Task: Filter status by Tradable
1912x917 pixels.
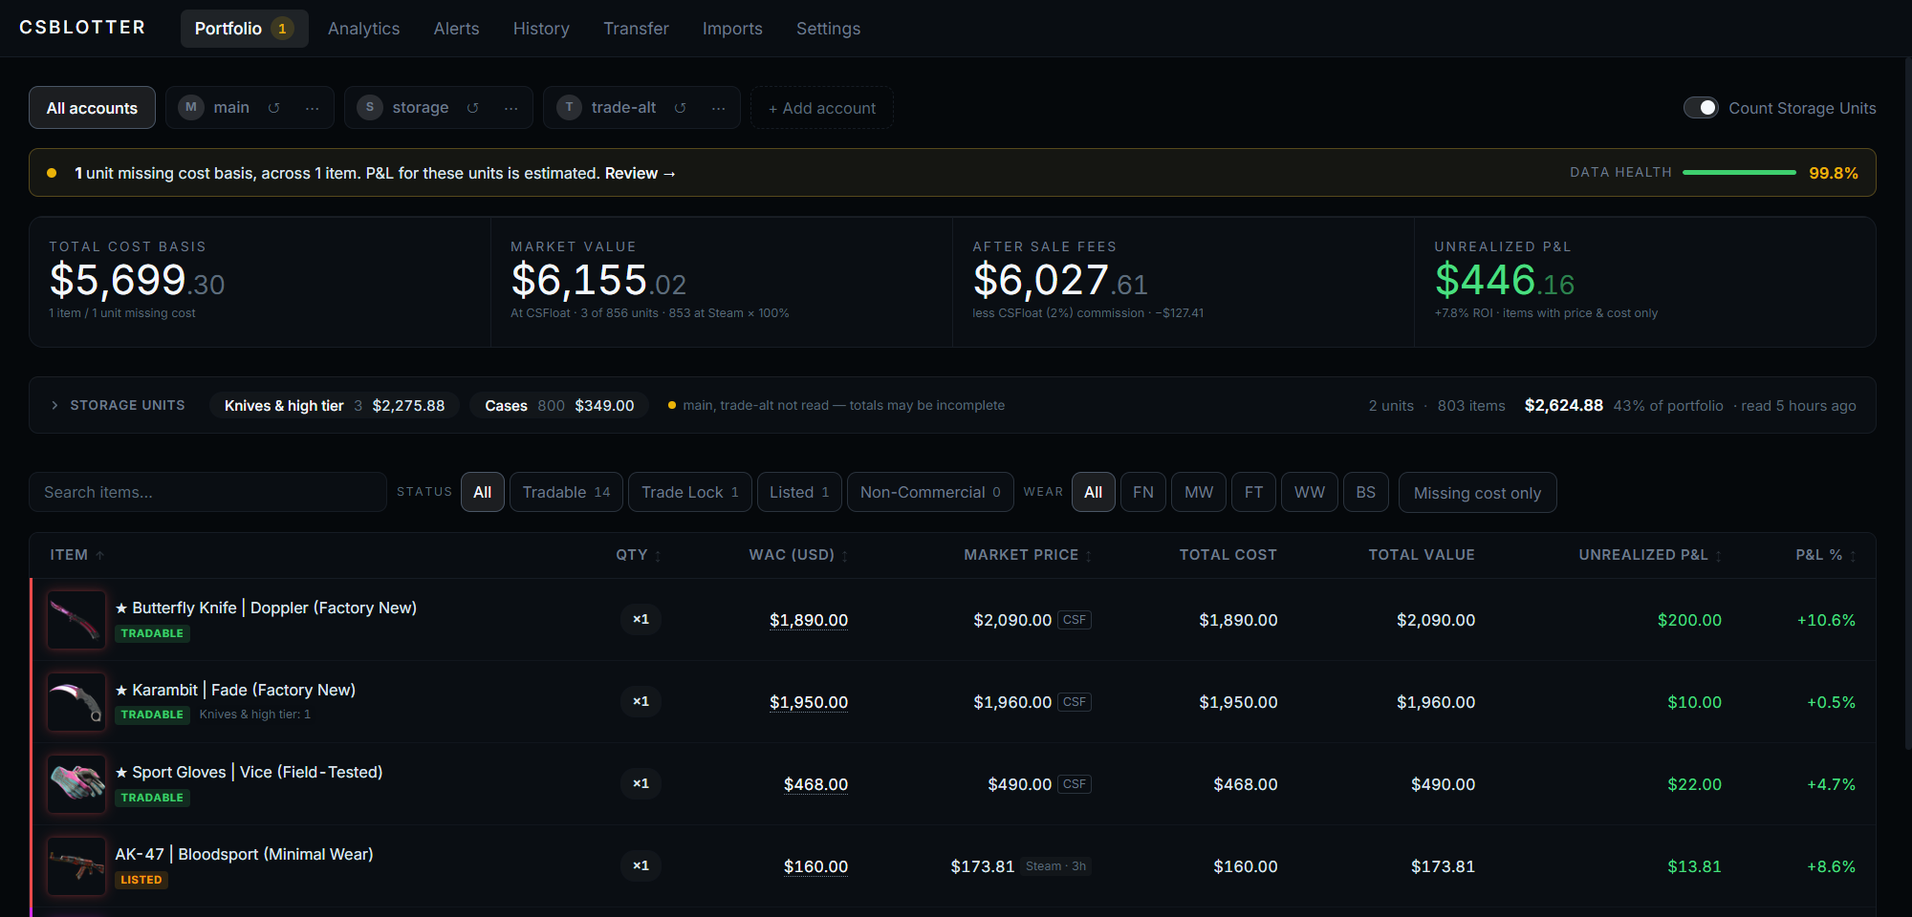Action: [566, 492]
